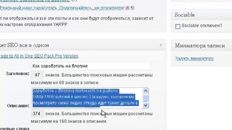Screen dimensions: 232x130
Task: Click inside the Описание description textarea
Action: pyautogui.click(x=87, y=98)
